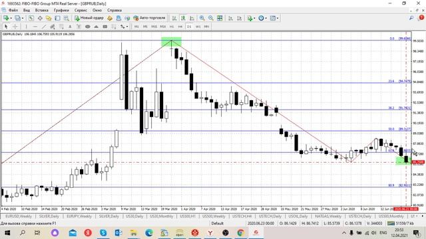
Task: Tile chart windows icon
Action: (220, 18)
